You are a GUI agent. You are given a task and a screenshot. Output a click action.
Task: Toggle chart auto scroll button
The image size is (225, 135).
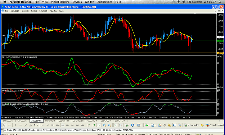(x=116, y=125)
